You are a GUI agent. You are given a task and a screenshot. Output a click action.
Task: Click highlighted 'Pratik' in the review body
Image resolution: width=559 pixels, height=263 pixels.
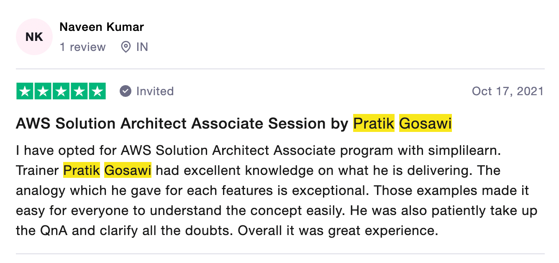point(82,171)
